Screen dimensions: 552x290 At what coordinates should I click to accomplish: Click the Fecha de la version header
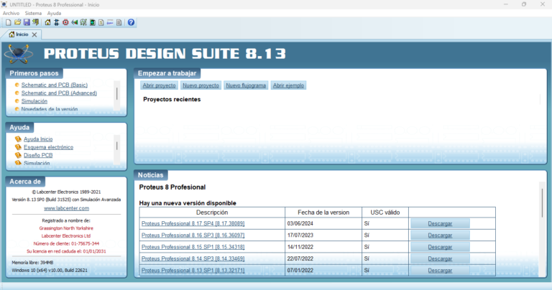click(x=323, y=212)
